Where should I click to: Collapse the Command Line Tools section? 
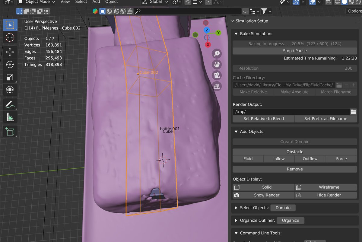(x=236, y=233)
